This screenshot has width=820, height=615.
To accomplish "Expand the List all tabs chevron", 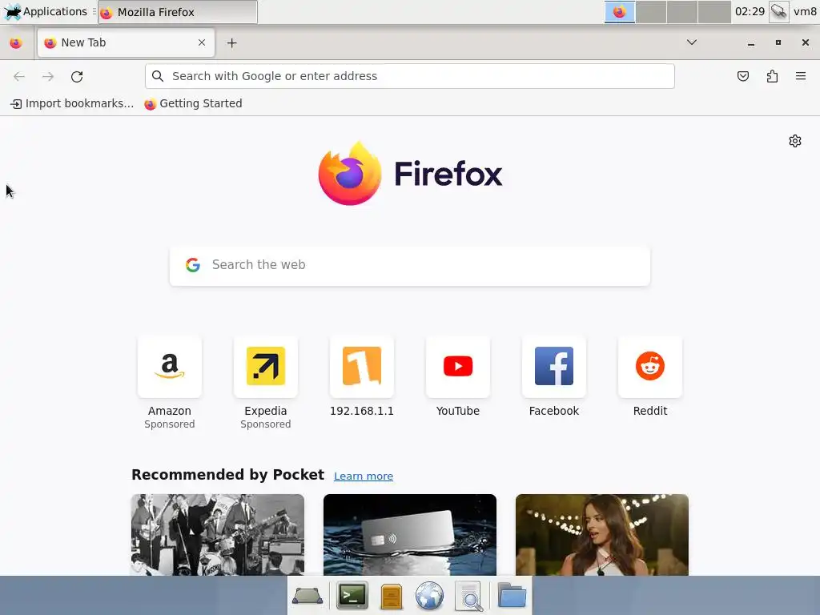I will [x=691, y=42].
